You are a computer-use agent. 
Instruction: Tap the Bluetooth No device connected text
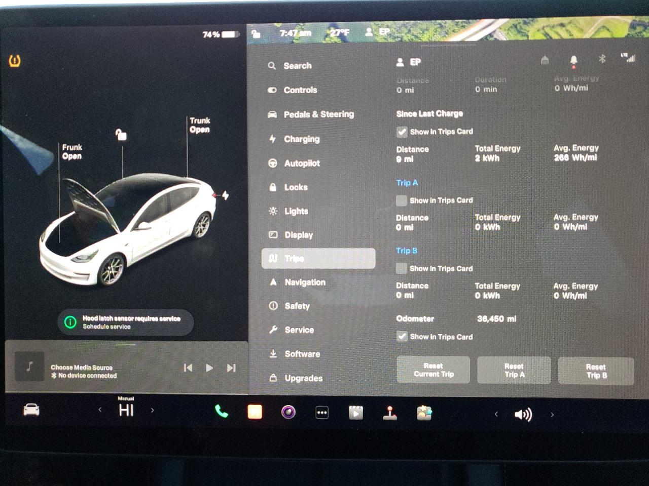point(84,376)
